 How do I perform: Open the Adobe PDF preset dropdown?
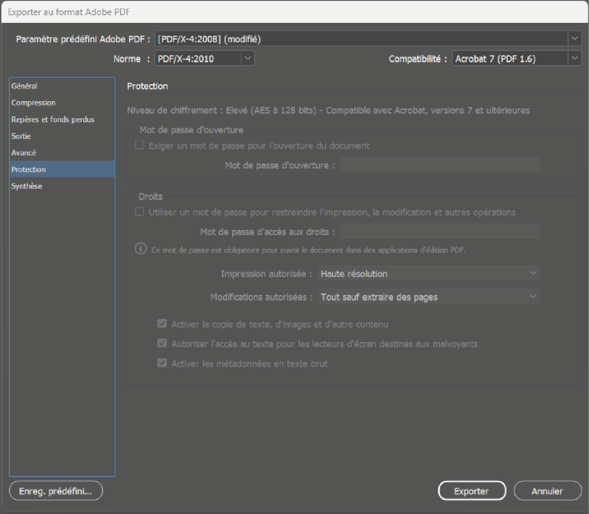pos(368,39)
